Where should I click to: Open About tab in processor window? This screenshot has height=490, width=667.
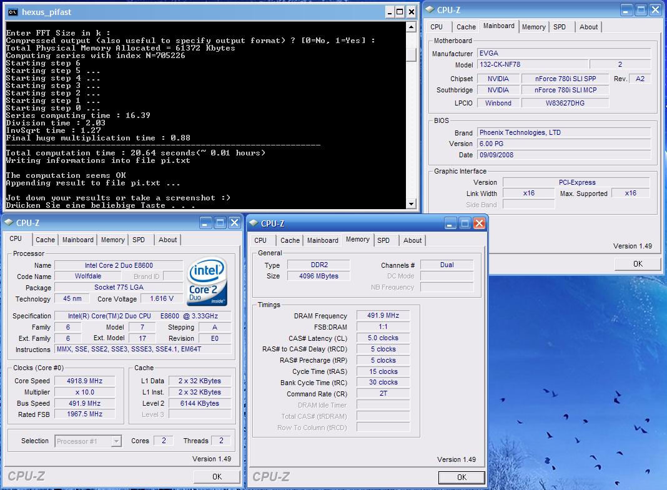[x=167, y=240]
